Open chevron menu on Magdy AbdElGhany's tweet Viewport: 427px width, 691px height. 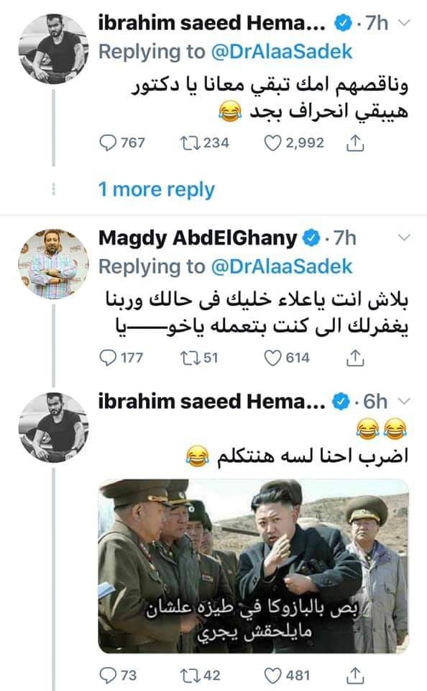tap(404, 238)
